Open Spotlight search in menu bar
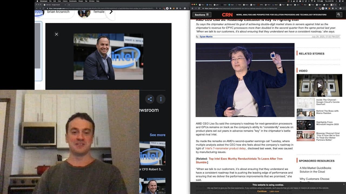Image resolution: width=346 pixels, height=194 pixels. click(x=336, y=1)
